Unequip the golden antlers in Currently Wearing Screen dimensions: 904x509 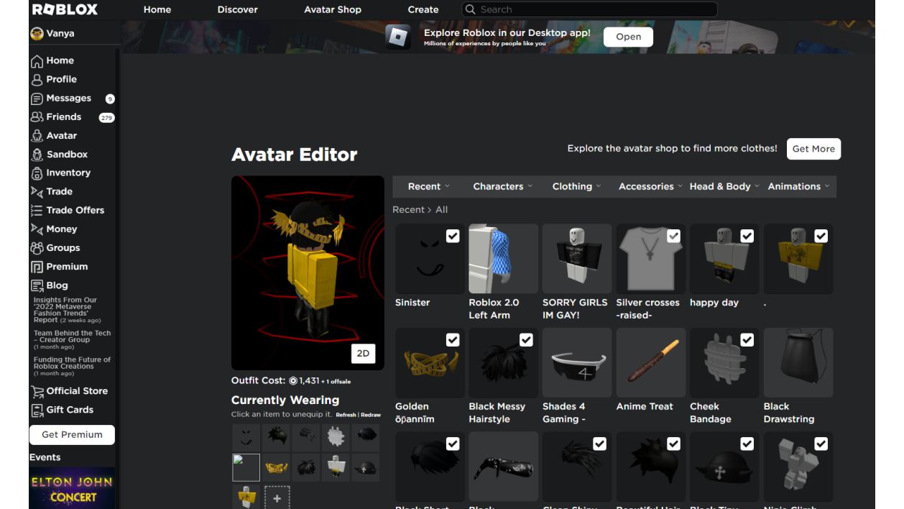coord(276,468)
